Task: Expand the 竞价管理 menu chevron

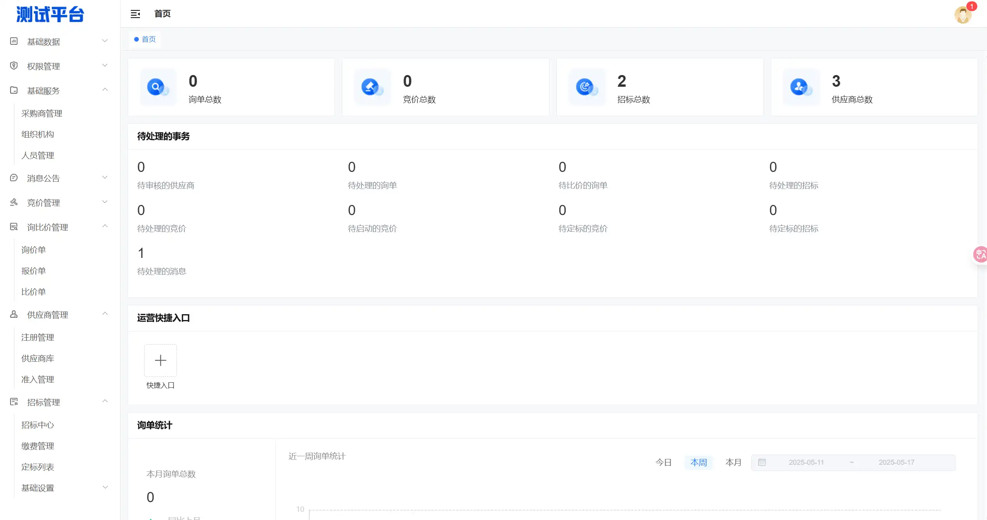Action: (x=105, y=202)
